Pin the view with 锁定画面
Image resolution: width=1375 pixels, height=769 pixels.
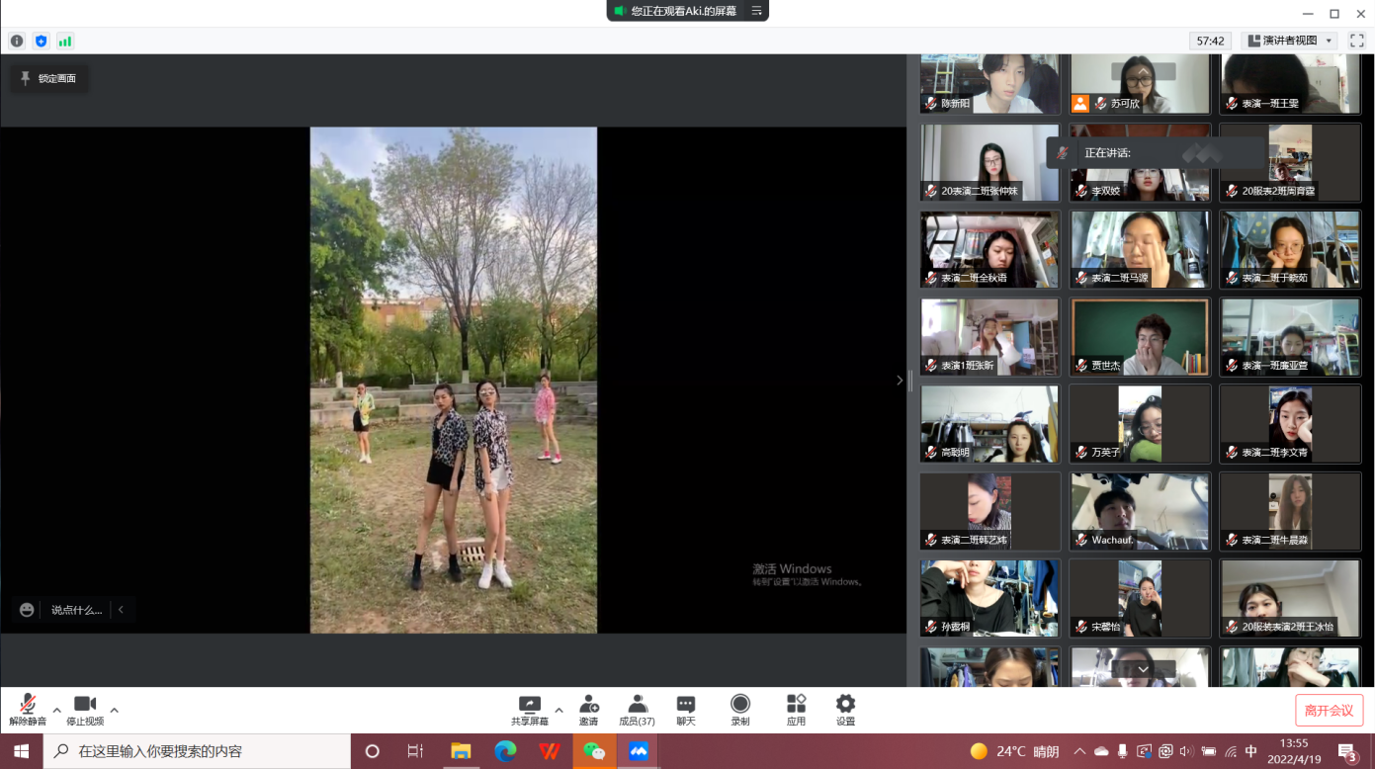(x=48, y=78)
